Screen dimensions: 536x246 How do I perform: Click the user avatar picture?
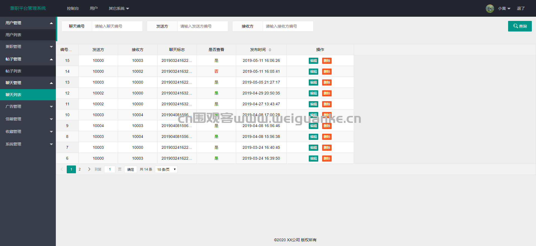pyautogui.click(x=490, y=8)
